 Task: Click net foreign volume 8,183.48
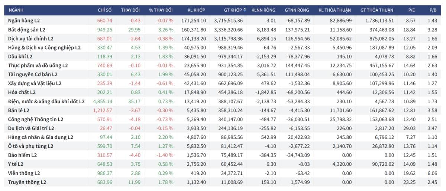click(x=266, y=29)
